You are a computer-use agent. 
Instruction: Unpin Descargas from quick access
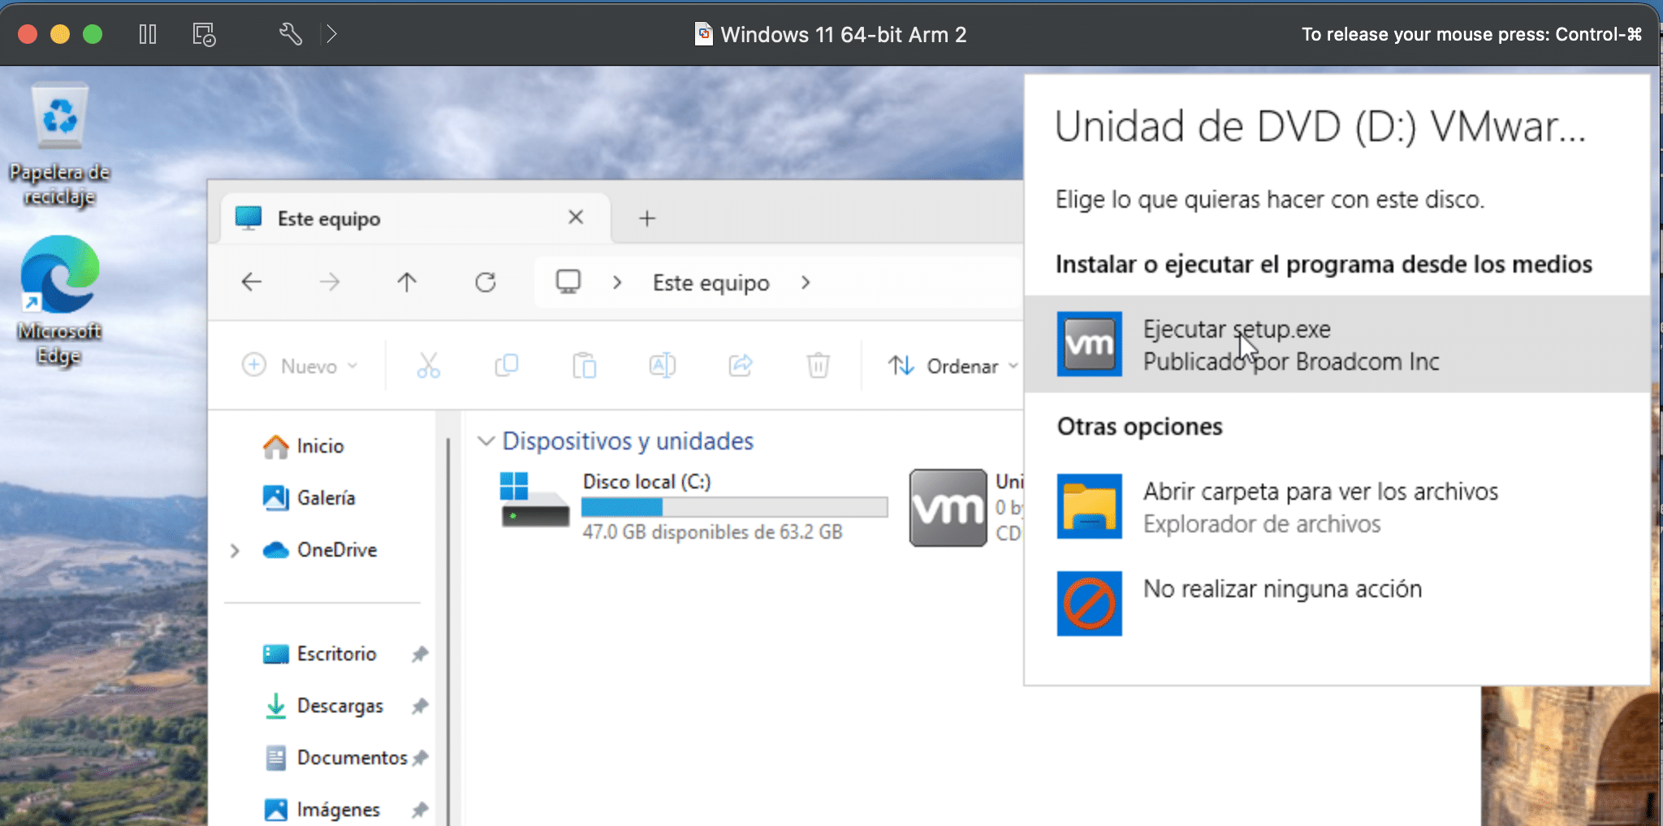(421, 706)
